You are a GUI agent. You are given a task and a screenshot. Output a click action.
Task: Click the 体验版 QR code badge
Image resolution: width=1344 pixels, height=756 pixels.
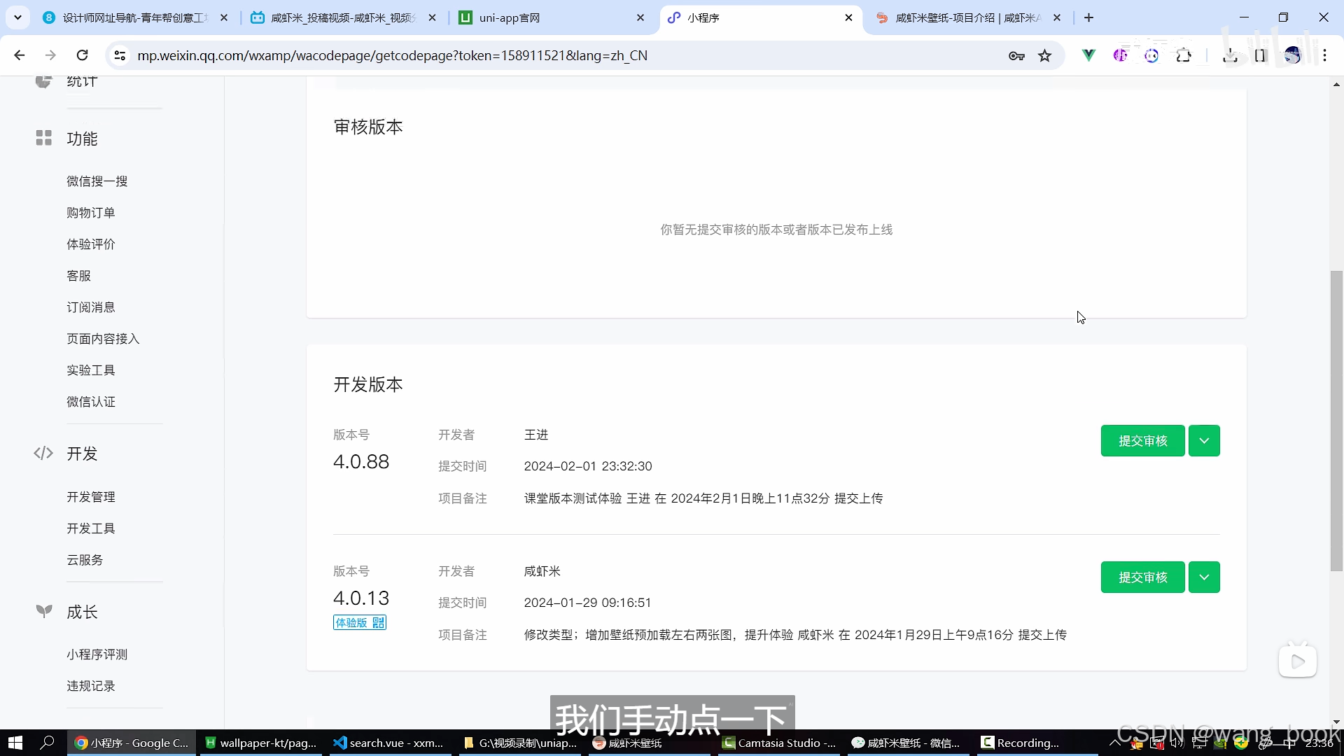(x=360, y=622)
